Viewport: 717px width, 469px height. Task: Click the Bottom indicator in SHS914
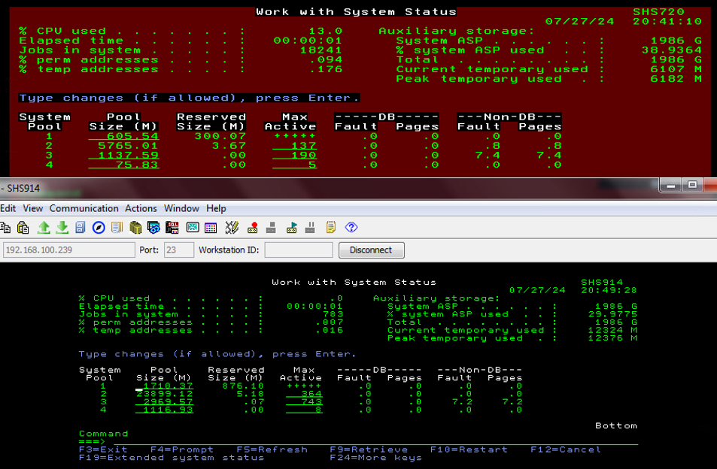pos(616,425)
